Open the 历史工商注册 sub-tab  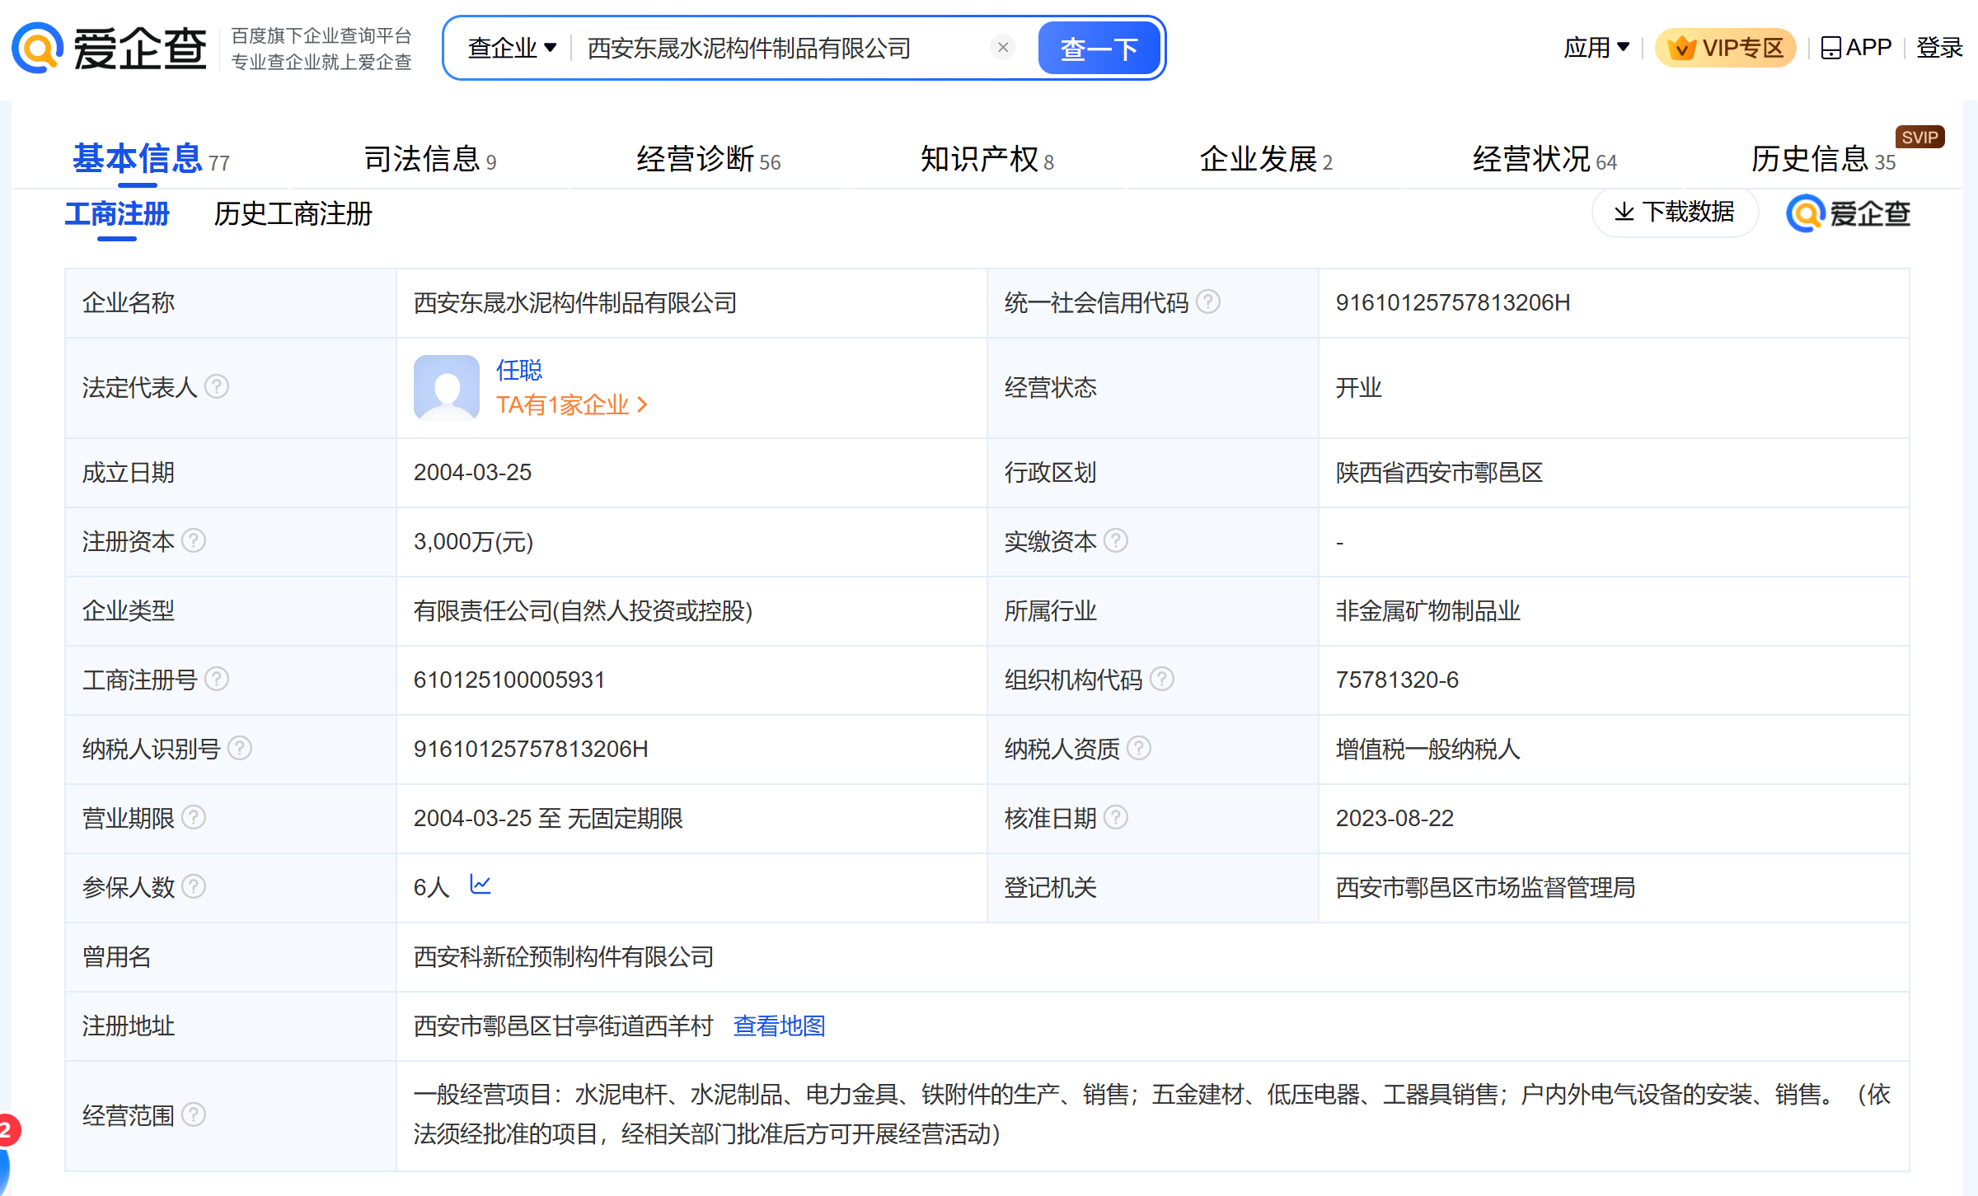(x=293, y=214)
